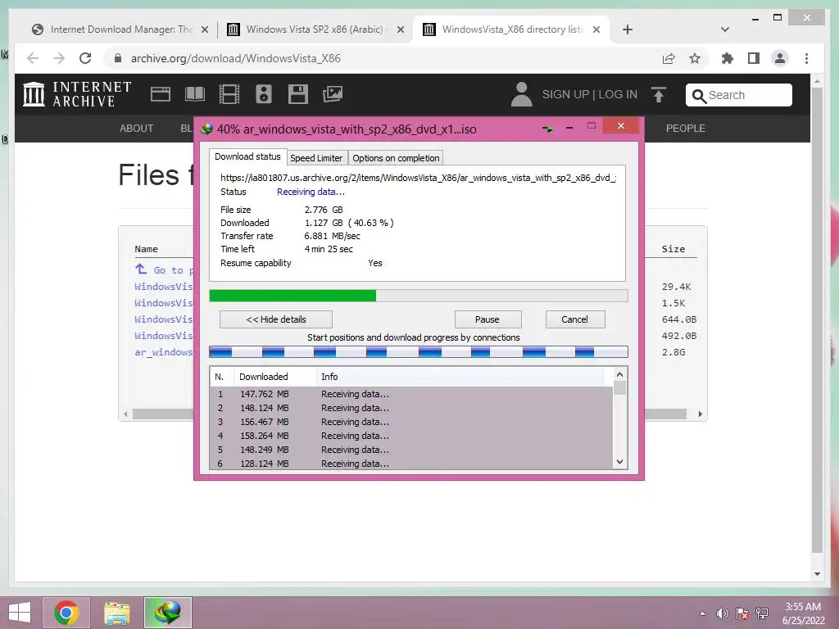Click connections list scroll up arrow
Viewport: 839px width, 629px height.
[619, 374]
